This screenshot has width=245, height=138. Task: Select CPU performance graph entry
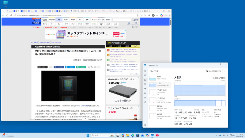click(x=160, y=78)
